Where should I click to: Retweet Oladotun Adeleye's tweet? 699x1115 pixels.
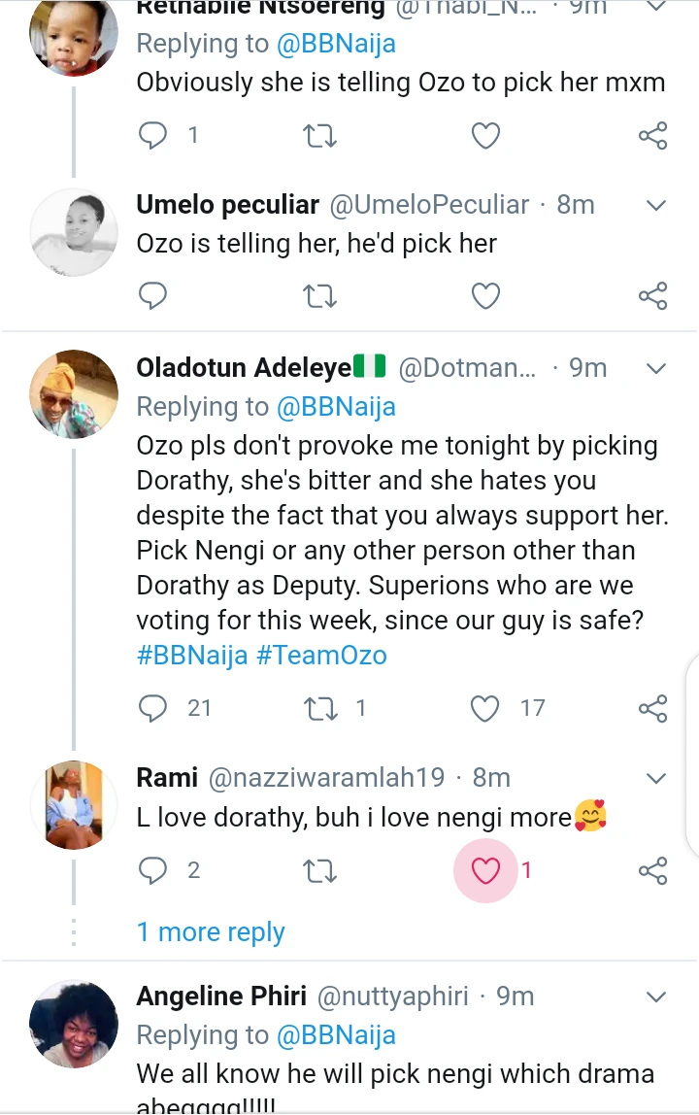pos(319,708)
